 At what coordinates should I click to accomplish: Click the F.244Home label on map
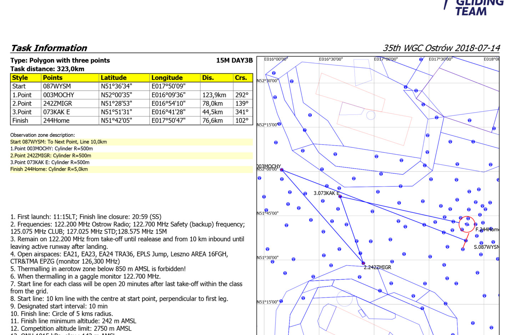(487, 230)
